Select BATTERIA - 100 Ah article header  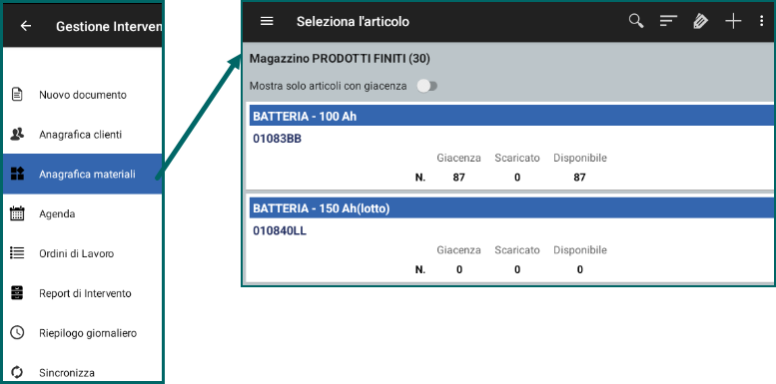(512, 117)
